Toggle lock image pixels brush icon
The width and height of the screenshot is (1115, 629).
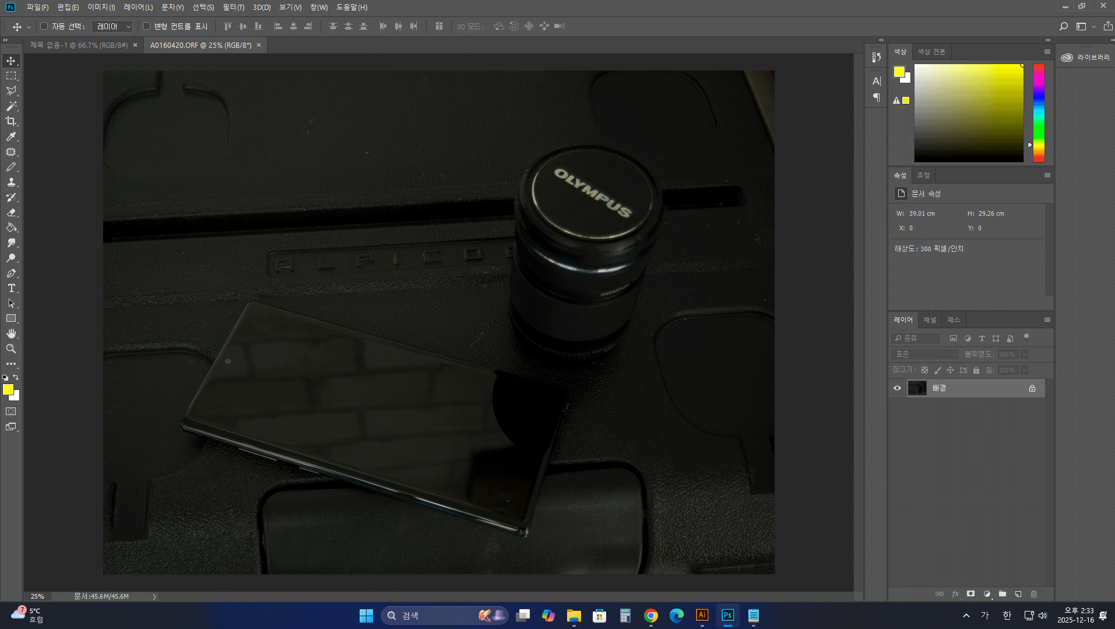[x=938, y=370]
